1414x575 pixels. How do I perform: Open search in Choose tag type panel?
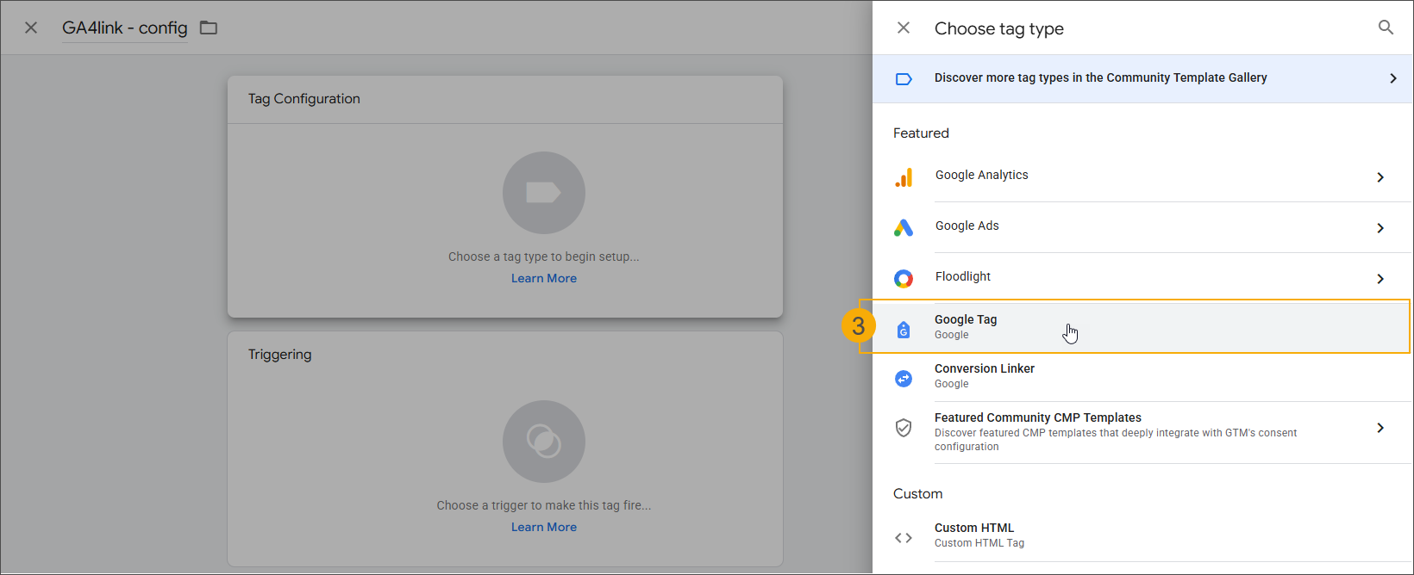coord(1386,28)
